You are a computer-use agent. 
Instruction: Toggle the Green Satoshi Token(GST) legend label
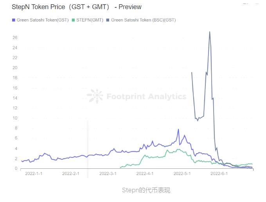pyautogui.click(x=43, y=20)
